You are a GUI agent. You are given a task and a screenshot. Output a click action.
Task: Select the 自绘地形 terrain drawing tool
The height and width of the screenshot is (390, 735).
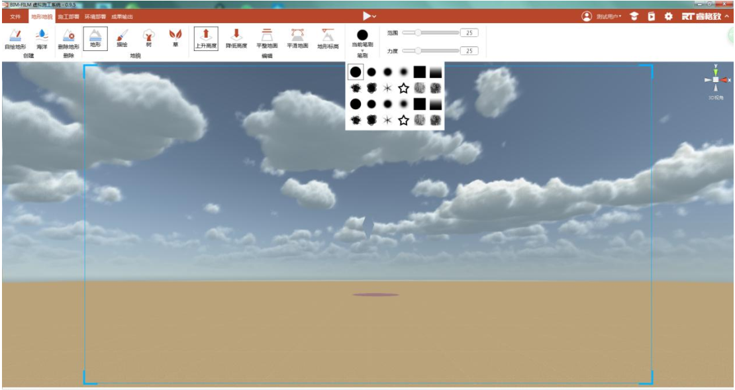coord(15,38)
